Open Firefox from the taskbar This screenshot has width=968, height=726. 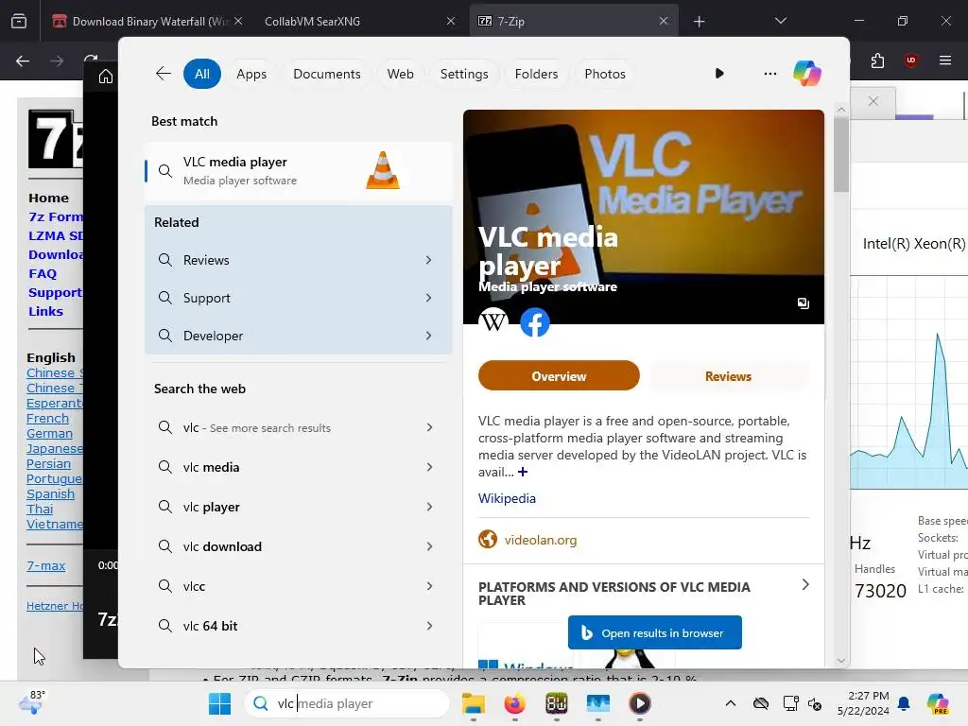pyautogui.click(x=514, y=703)
